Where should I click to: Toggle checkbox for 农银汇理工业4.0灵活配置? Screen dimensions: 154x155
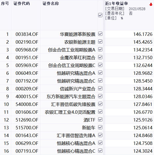pyautogui.click(x=100, y=112)
